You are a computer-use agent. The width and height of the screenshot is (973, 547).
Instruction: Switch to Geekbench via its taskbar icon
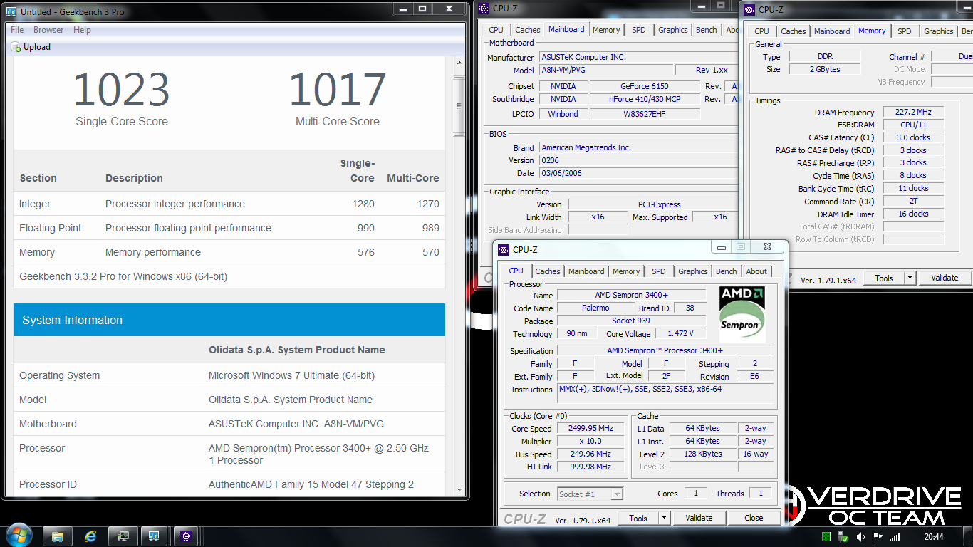(154, 536)
